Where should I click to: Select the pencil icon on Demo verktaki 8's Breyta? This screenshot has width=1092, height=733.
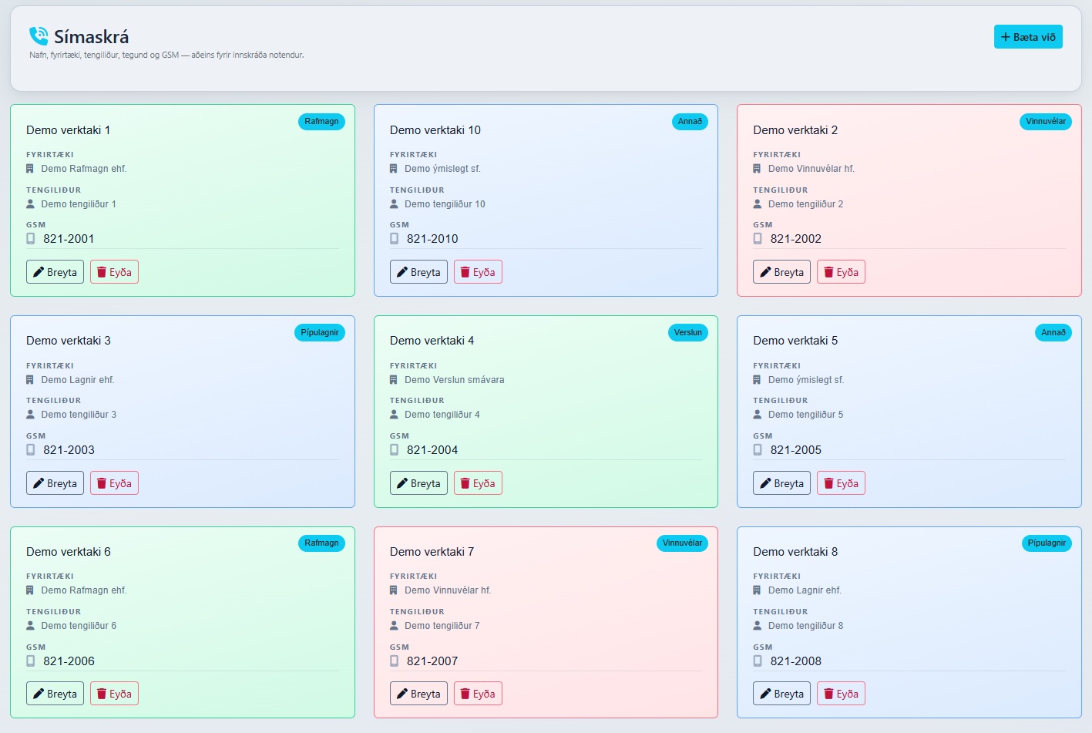pyautogui.click(x=766, y=693)
